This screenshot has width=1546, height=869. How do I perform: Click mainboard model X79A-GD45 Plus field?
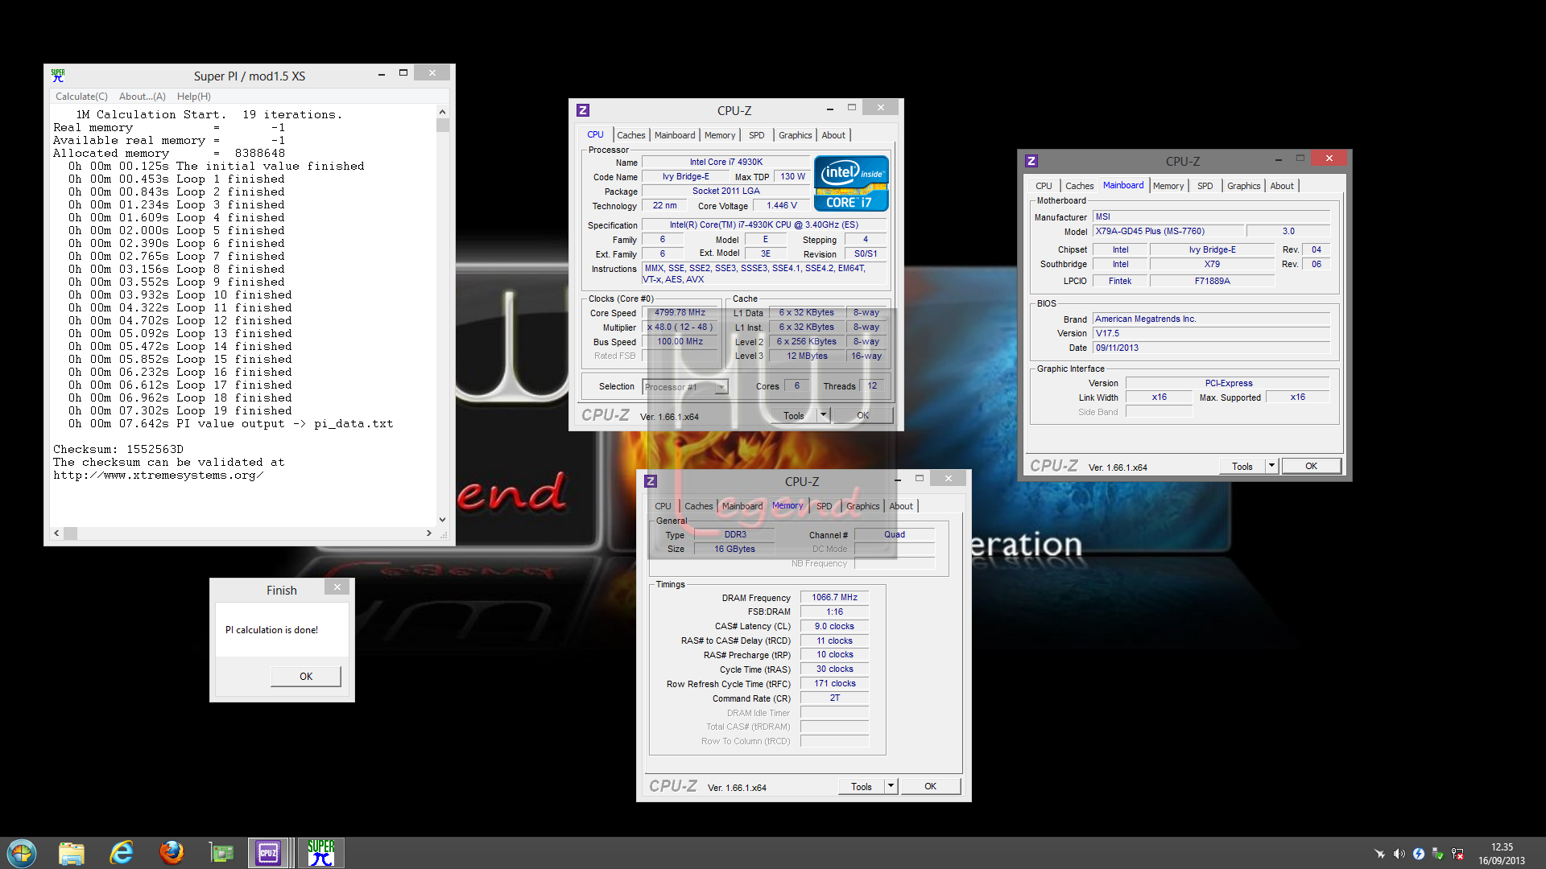point(1168,232)
